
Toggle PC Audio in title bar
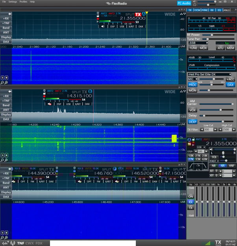(184, 3)
